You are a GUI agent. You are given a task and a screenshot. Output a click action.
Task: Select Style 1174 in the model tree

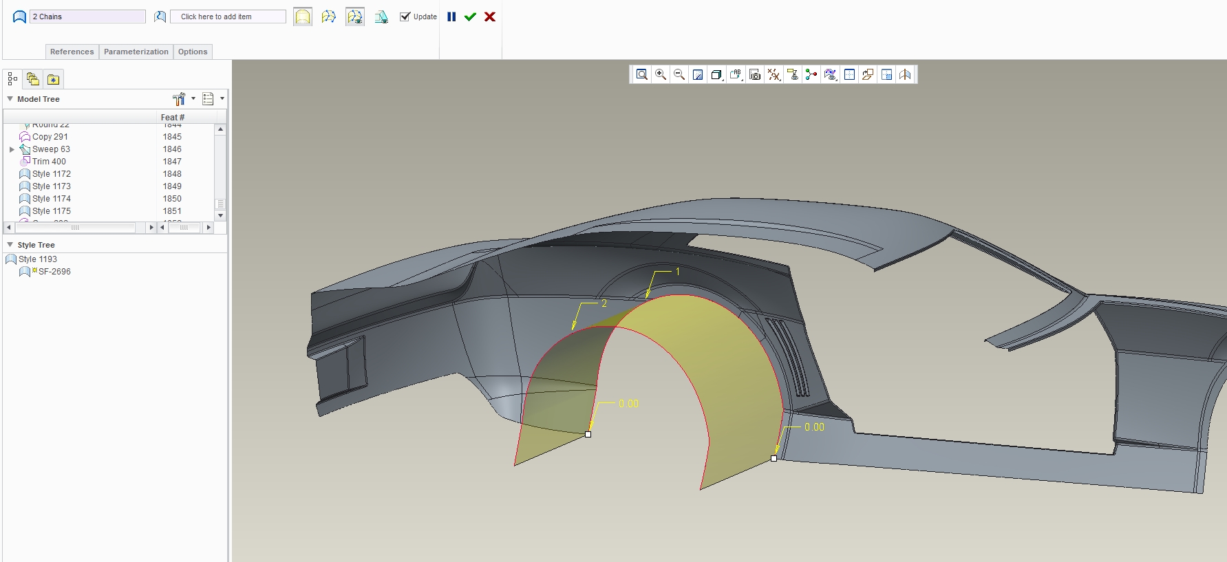[x=51, y=199]
